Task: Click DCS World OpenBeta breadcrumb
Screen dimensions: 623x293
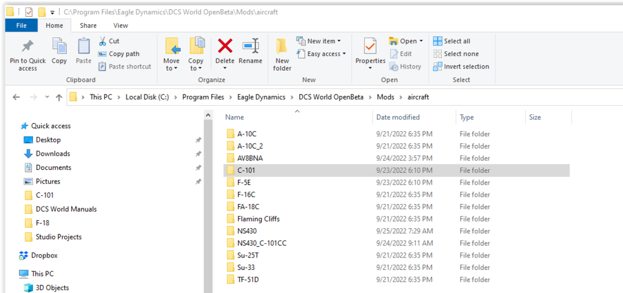Action: tap(331, 97)
